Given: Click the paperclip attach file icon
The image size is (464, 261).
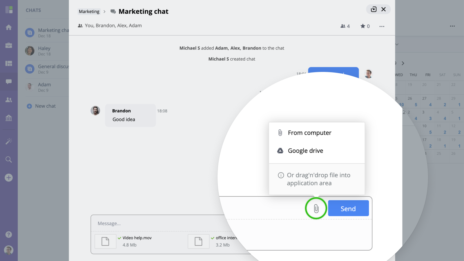Looking at the screenshot, I should click(316, 208).
